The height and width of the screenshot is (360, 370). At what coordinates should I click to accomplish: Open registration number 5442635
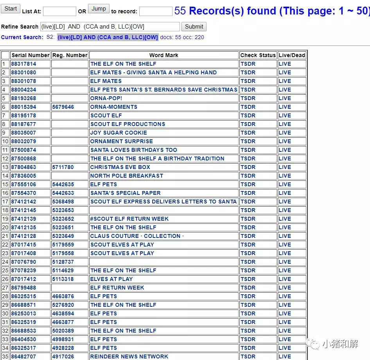(x=63, y=184)
